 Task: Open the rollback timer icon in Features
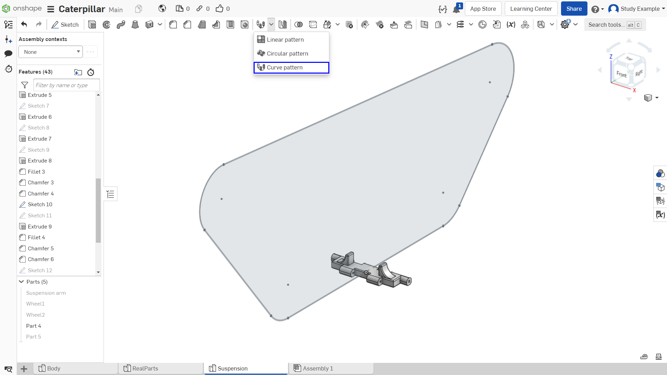[91, 72]
